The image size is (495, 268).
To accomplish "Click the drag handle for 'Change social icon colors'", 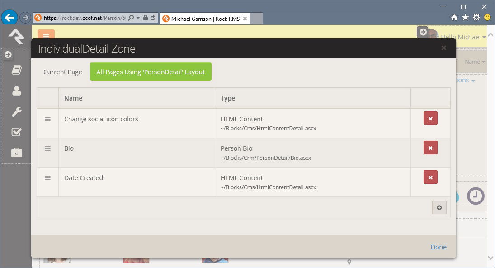I will click(x=47, y=119).
